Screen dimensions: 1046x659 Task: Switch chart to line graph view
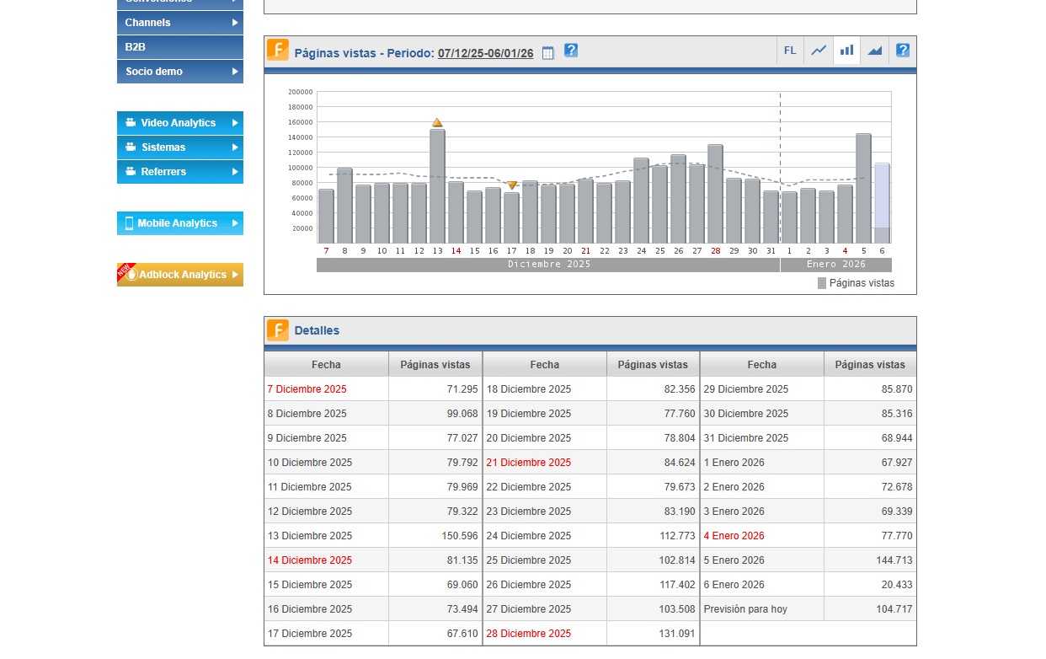(x=819, y=51)
